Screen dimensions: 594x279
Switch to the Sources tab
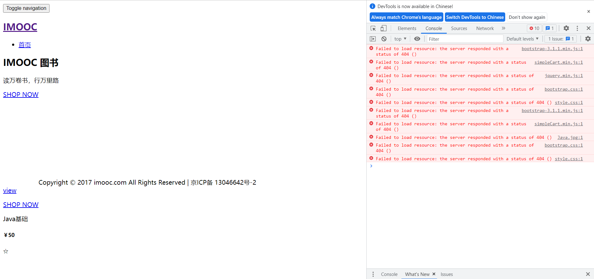459,28
